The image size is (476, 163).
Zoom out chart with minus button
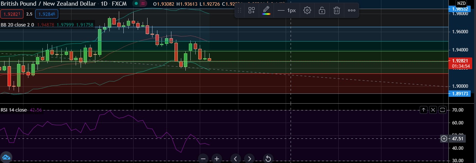point(203,158)
